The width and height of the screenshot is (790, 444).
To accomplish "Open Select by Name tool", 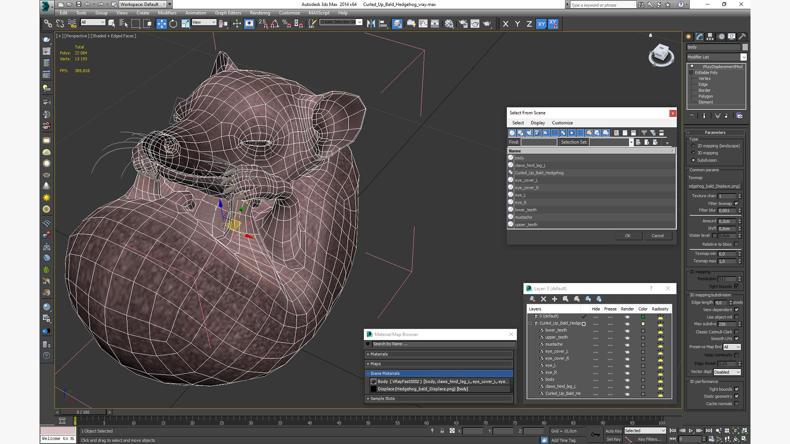I will coord(123,24).
